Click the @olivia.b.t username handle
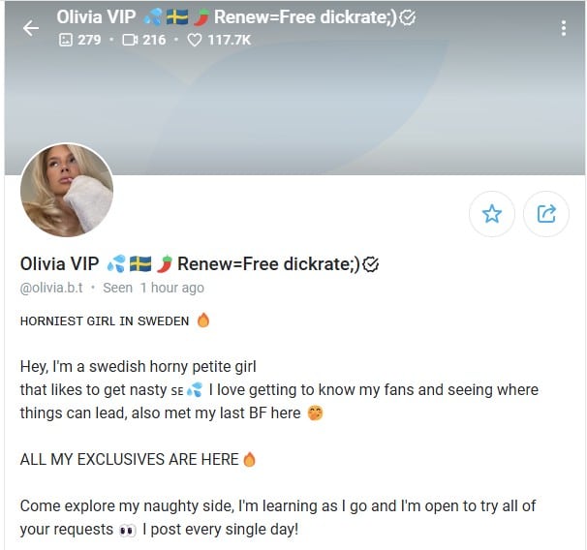Screen dimensions: 587x550 pos(51,288)
